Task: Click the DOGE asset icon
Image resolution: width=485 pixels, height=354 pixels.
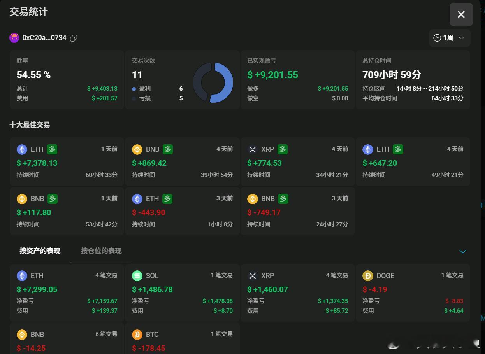Action: click(x=367, y=276)
